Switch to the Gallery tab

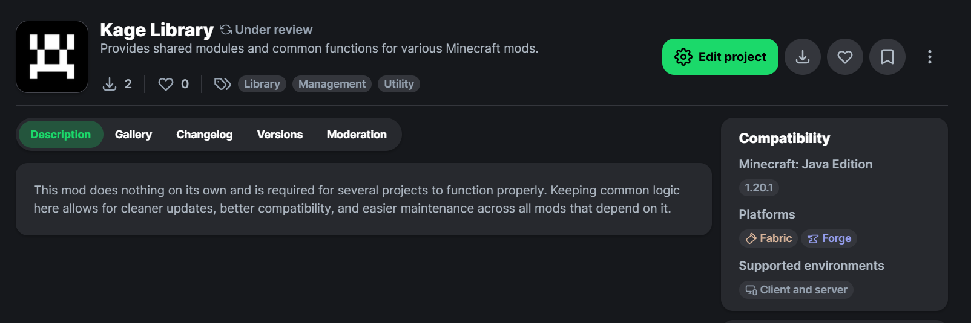click(133, 135)
